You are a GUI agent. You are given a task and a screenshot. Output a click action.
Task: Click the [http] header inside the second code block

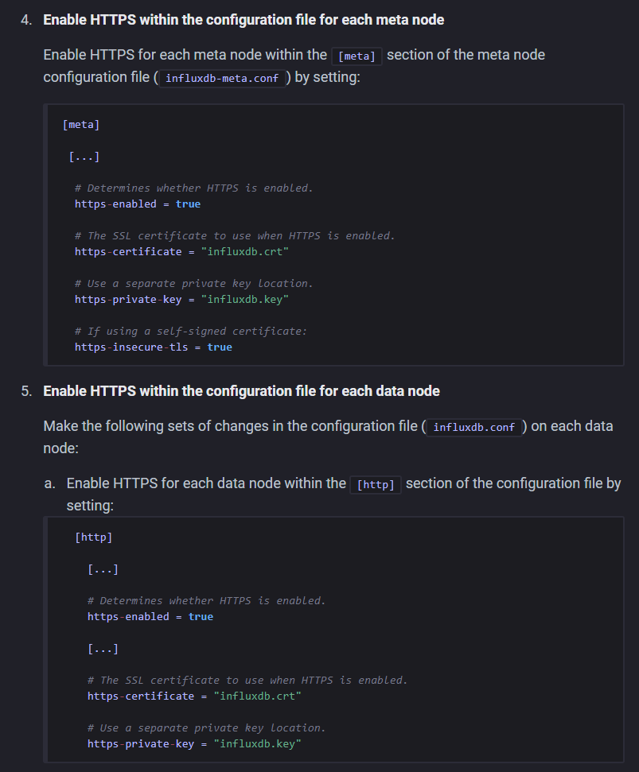[x=93, y=537]
